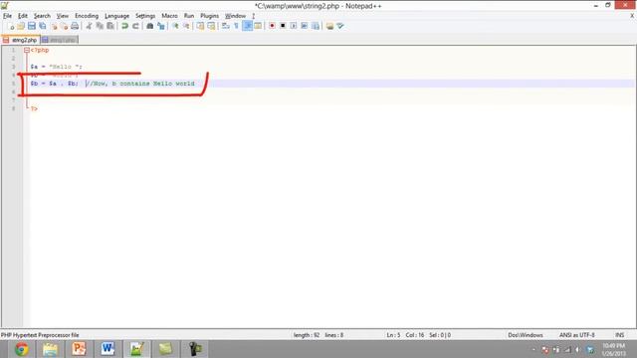Open the Window menu
This screenshot has width=637, height=358.
click(x=235, y=16)
